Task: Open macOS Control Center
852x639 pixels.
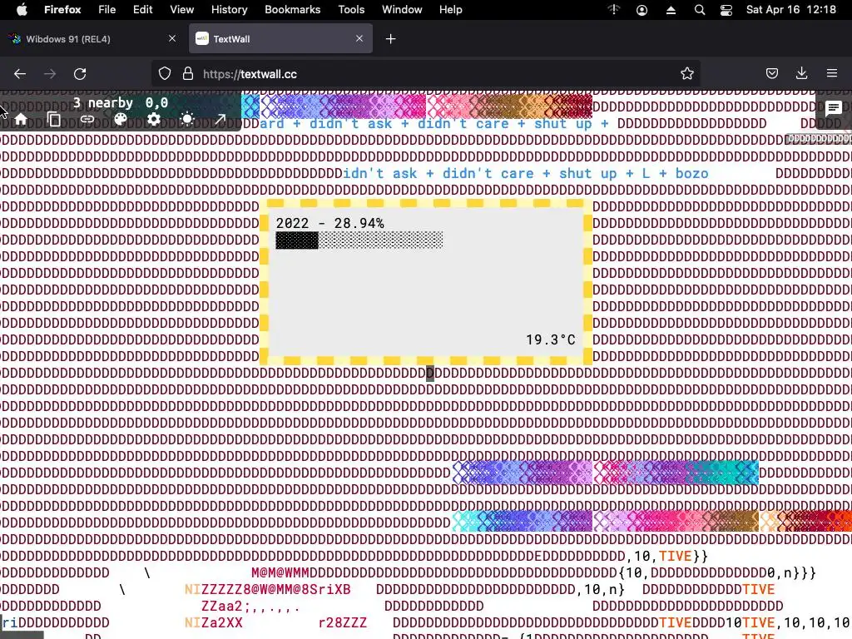Action: click(x=726, y=10)
